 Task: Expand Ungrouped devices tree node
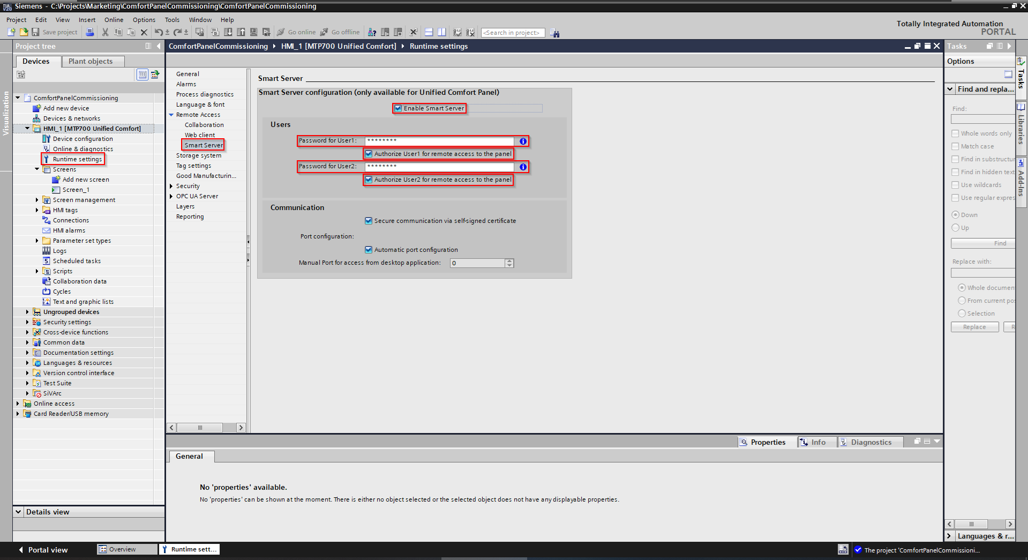point(27,312)
